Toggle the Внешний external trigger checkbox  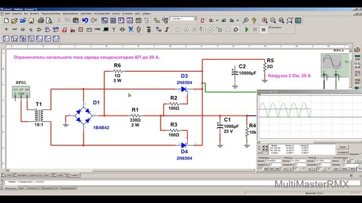[x=360, y=154]
